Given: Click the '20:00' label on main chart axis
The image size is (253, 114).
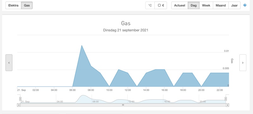Looking at the screenshot, I should click(x=201, y=90).
